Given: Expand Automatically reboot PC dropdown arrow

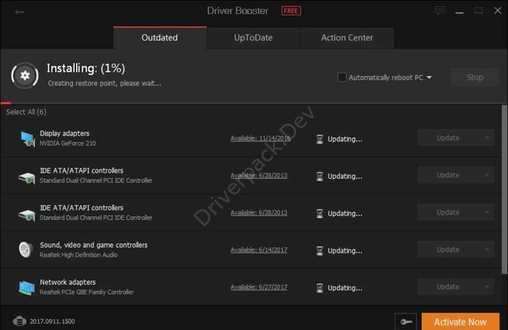Looking at the screenshot, I should 429,77.
